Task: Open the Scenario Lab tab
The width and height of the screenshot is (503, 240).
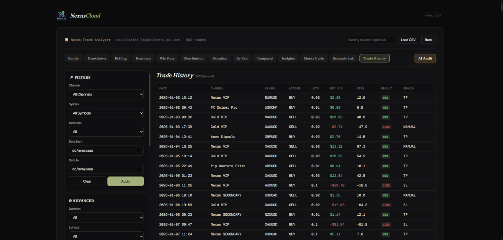Action: coord(344,58)
